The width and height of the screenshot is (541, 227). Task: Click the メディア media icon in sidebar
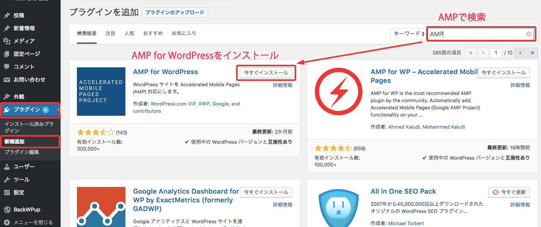coord(7,41)
